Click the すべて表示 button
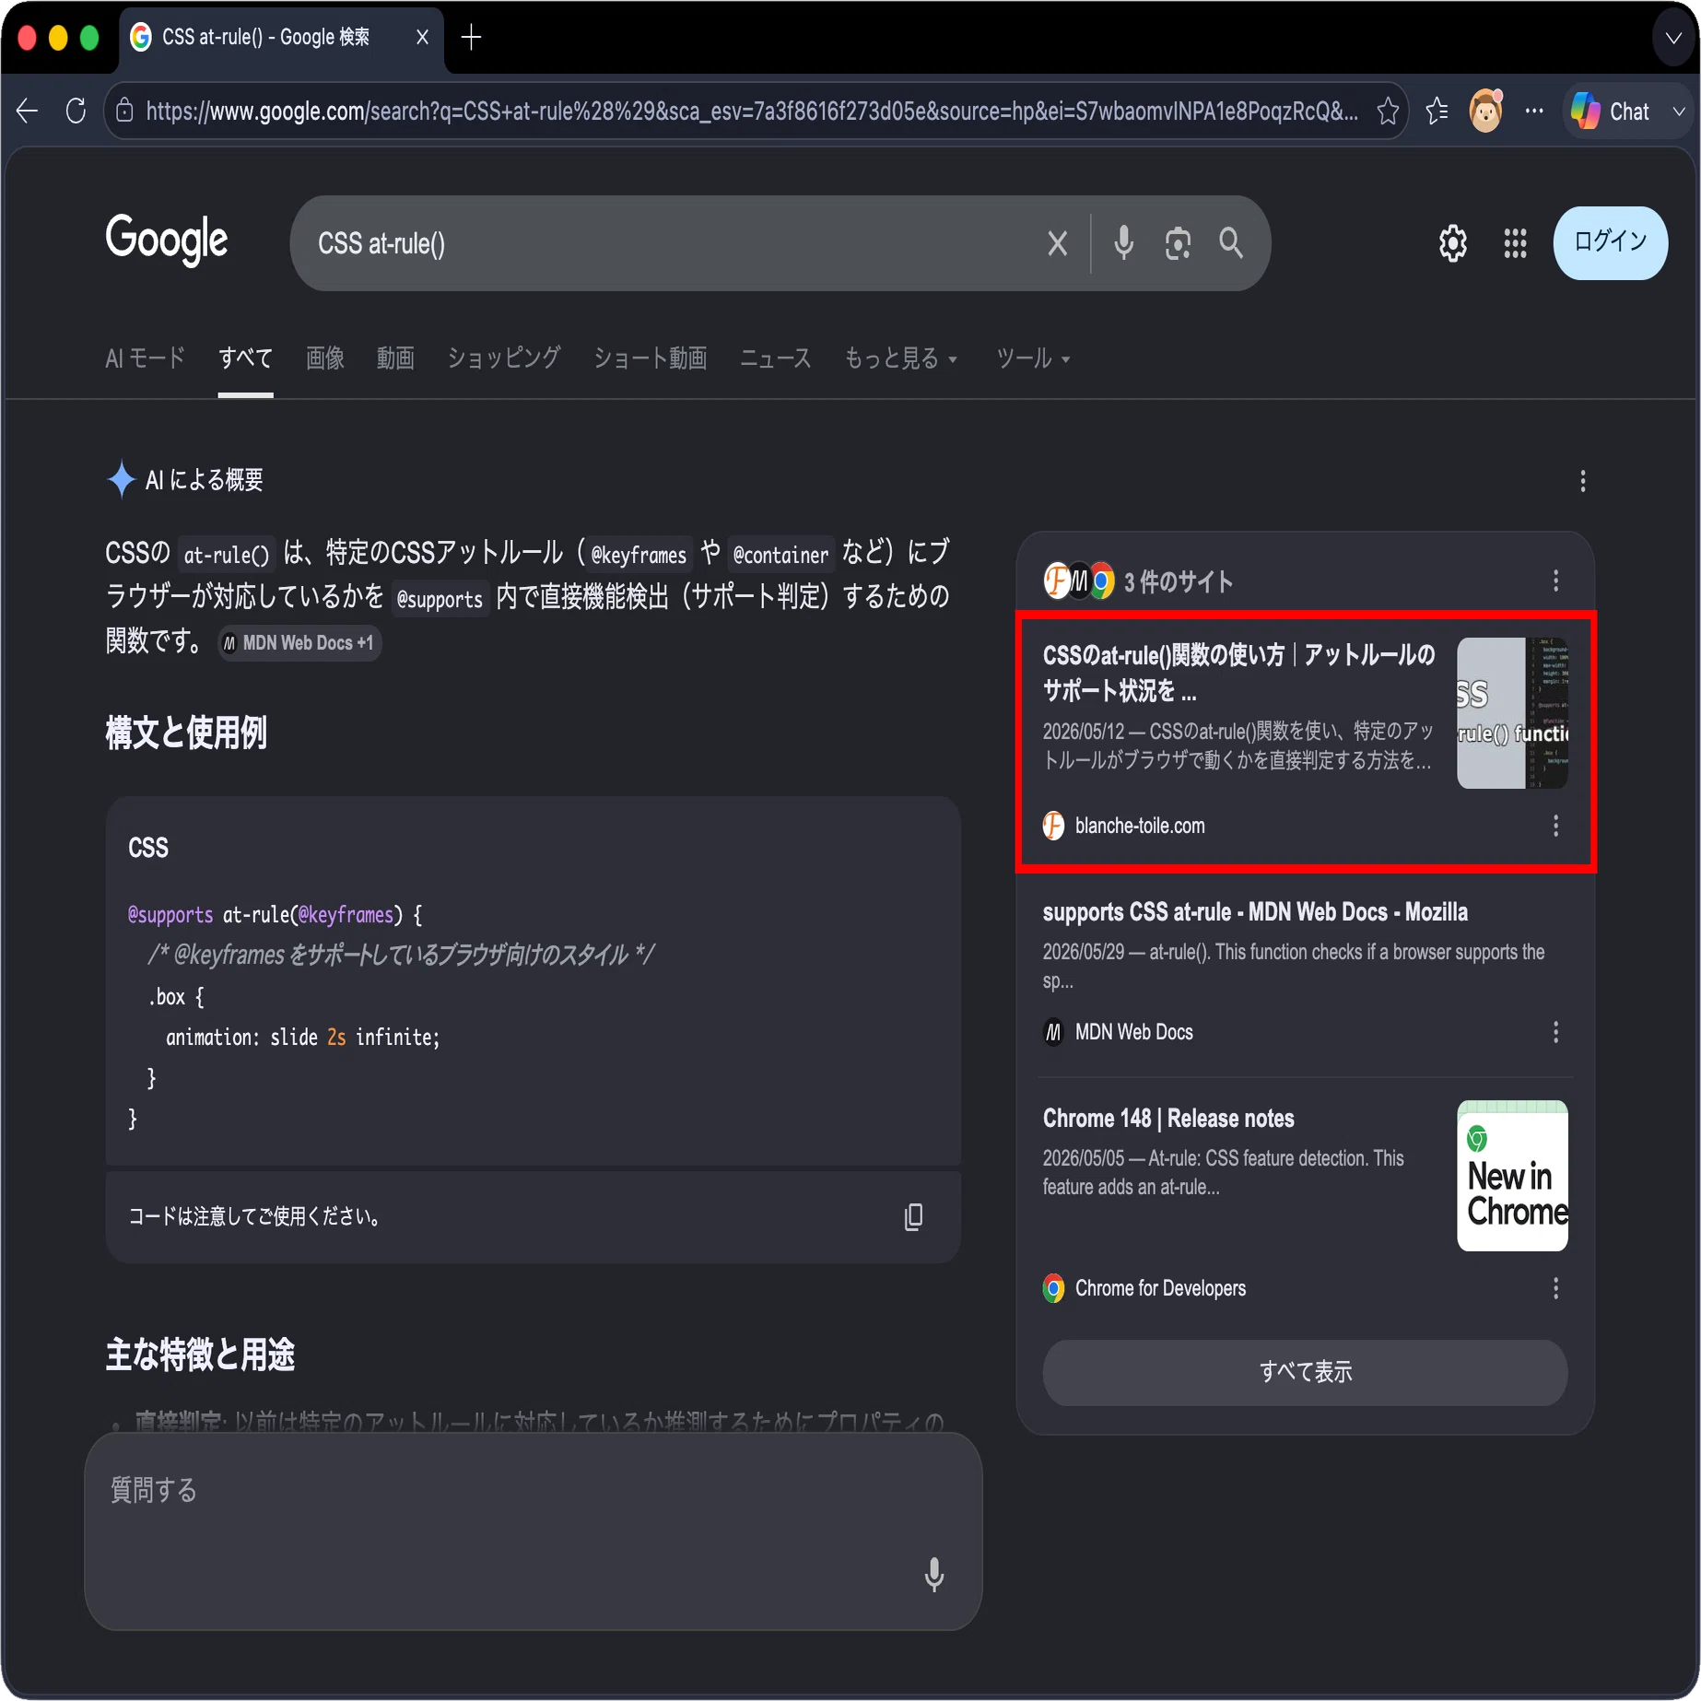Screen dimensions: 1701x1701 pos(1305,1372)
